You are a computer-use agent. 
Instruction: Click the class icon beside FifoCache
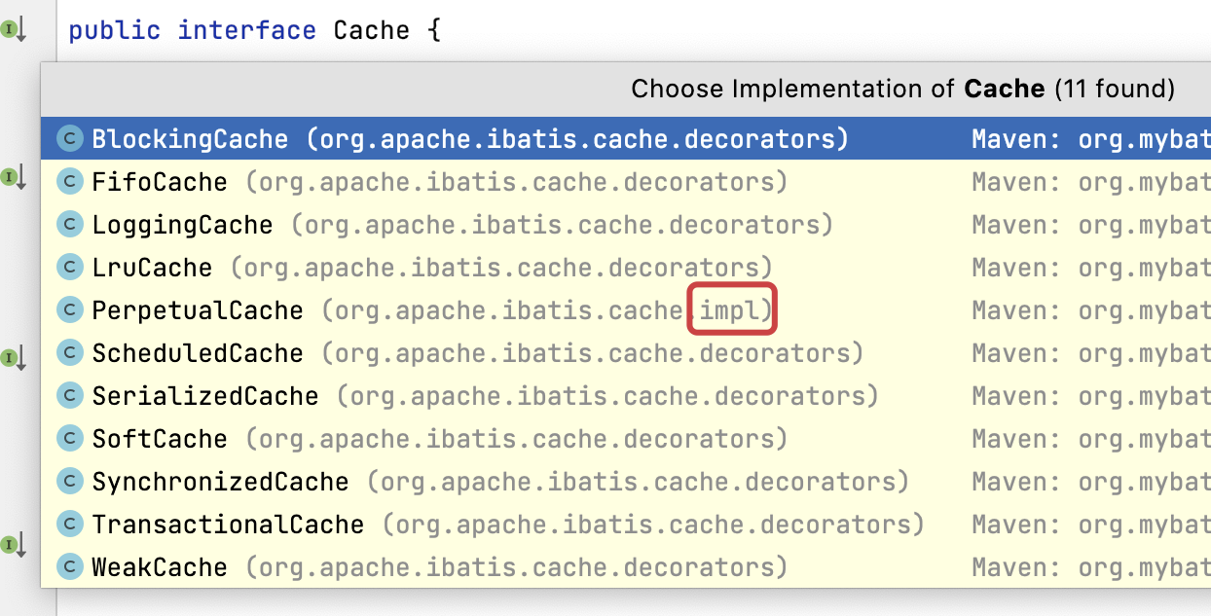pos(69,182)
